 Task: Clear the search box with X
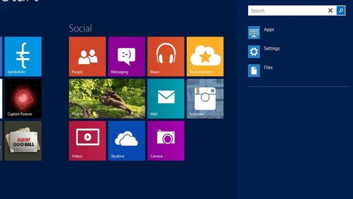pos(330,11)
